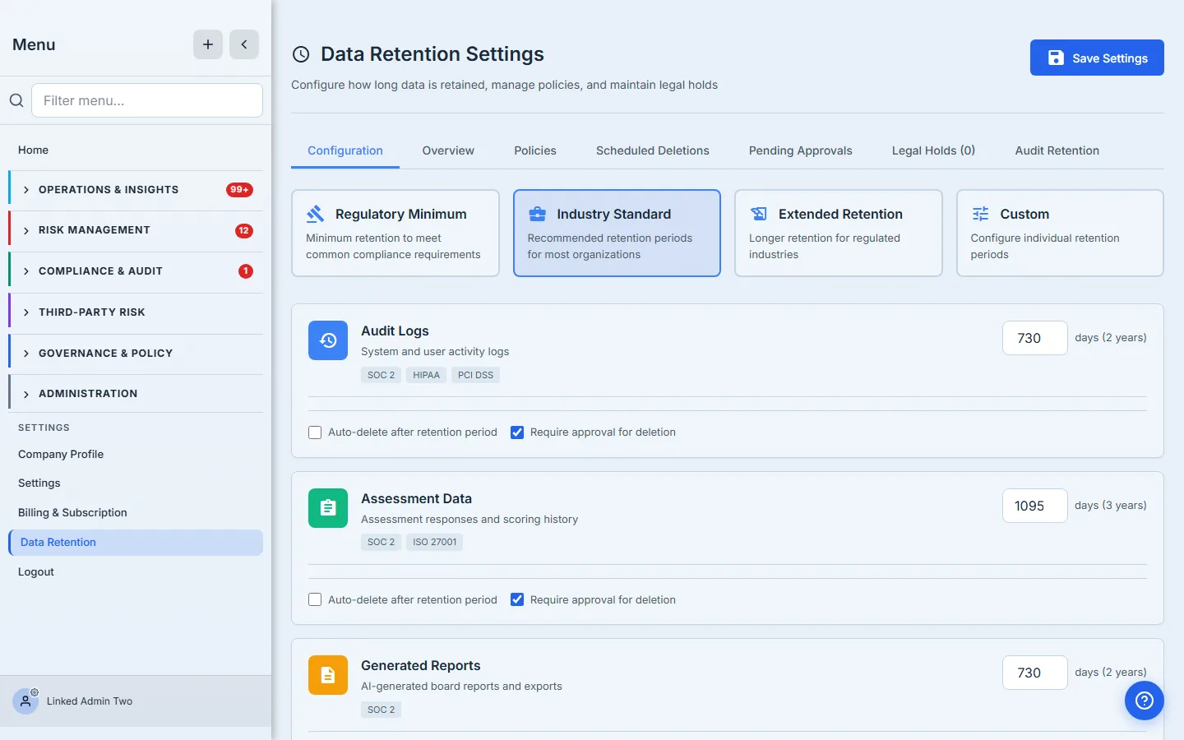Click the 1 badge on Compliance & Audit
Image resolution: width=1184 pixels, height=740 pixels.
[246, 271]
